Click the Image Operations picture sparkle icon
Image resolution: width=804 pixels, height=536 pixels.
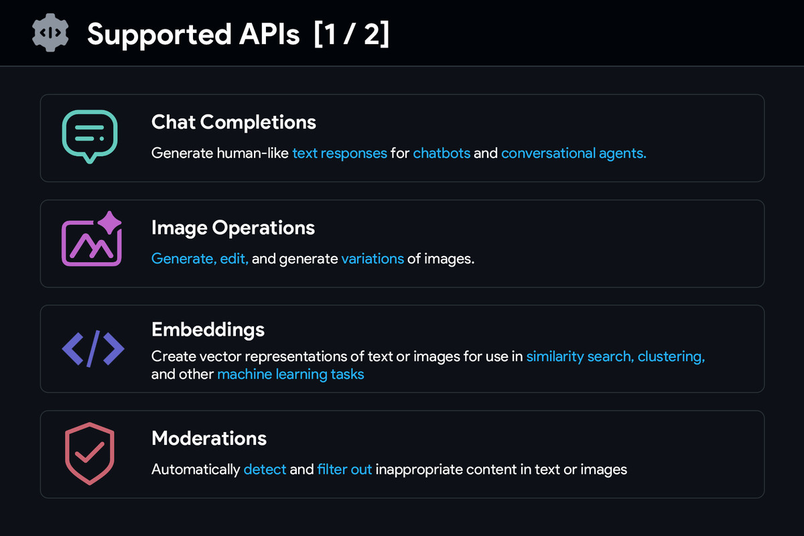[x=92, y=239]
